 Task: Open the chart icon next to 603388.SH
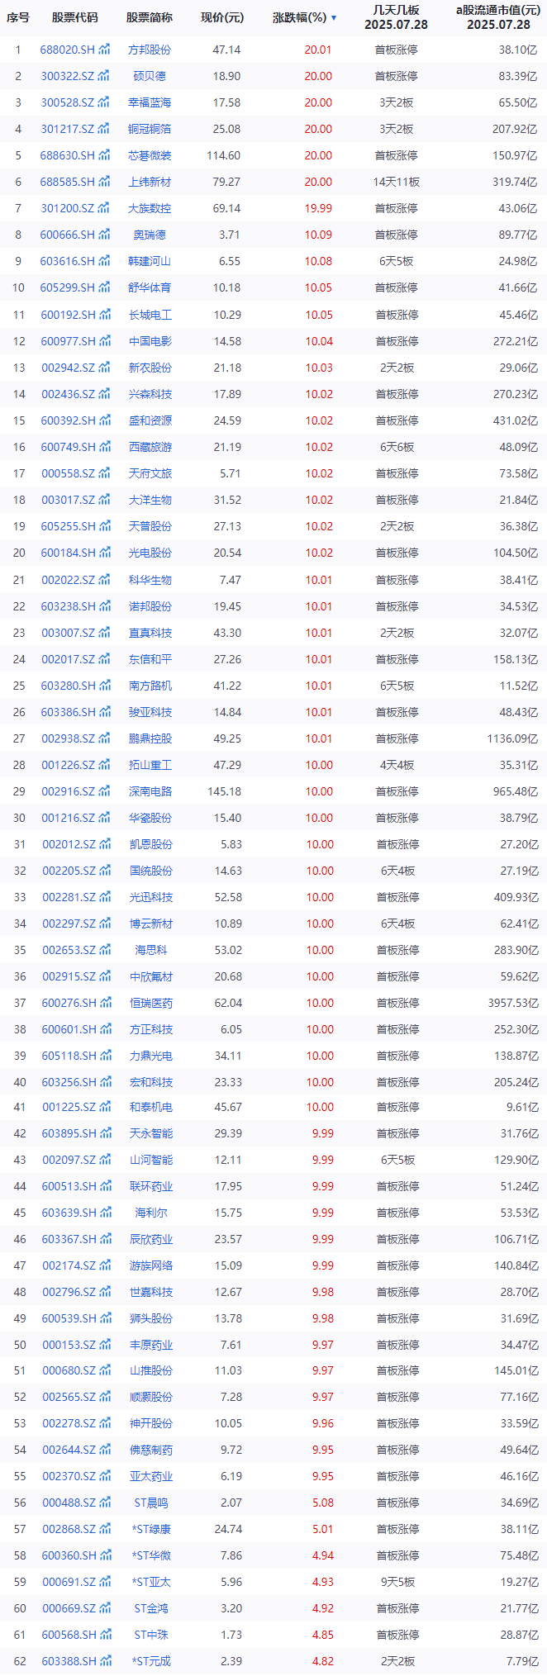coord(104,1661)
